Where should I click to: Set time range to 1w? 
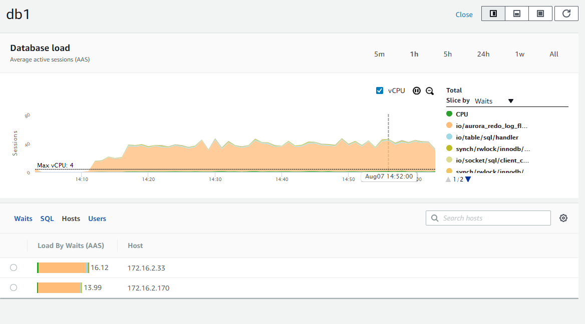520,54
